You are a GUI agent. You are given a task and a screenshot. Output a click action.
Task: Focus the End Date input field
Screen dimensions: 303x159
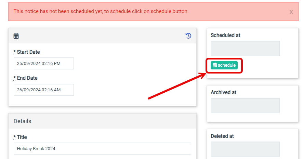44,90
